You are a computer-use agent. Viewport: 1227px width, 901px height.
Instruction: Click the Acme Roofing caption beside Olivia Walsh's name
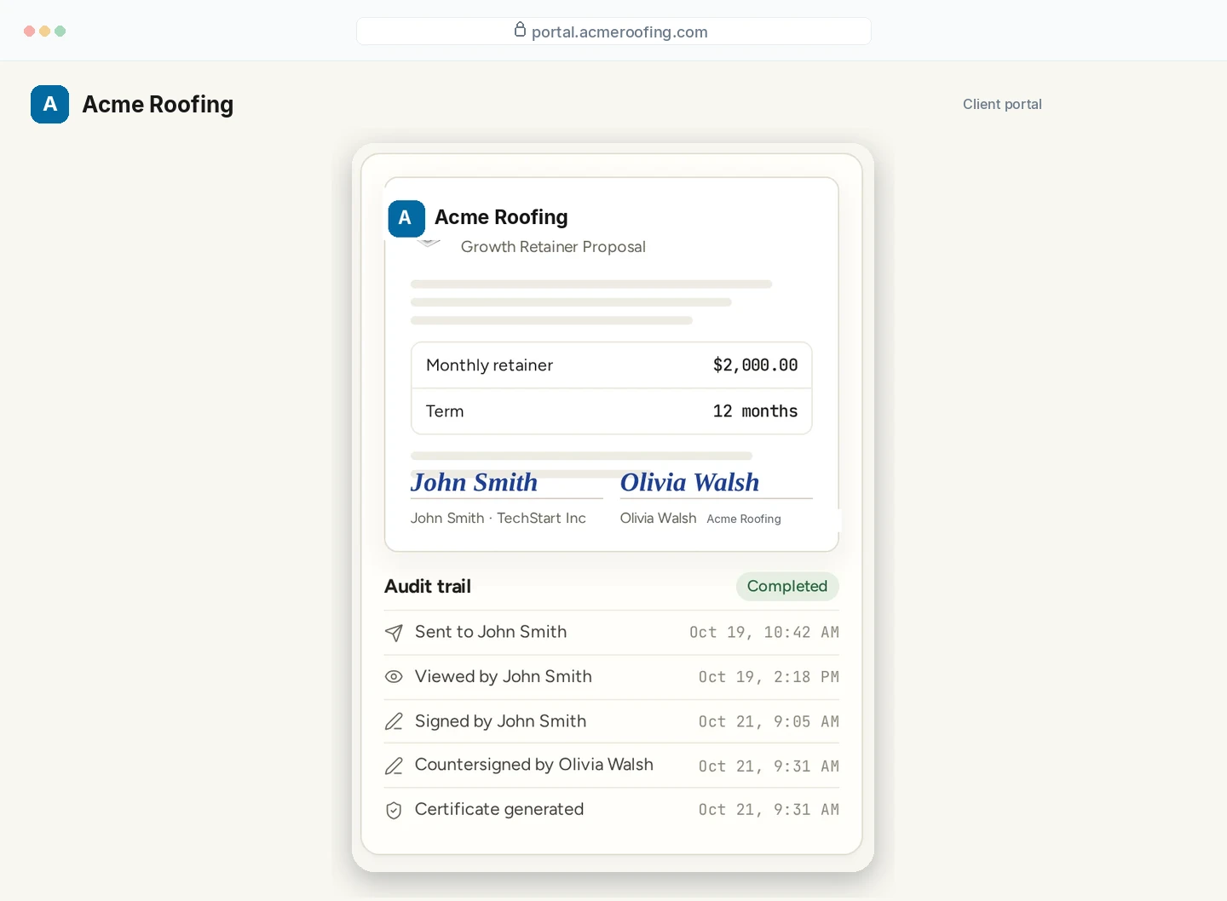coord(744,519)
